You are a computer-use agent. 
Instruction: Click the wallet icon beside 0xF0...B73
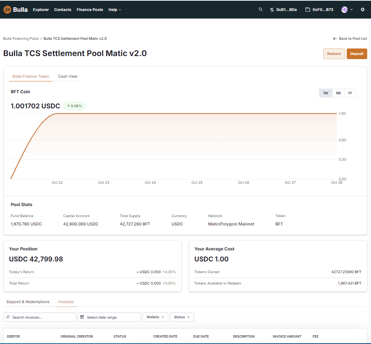click(308, 9)
